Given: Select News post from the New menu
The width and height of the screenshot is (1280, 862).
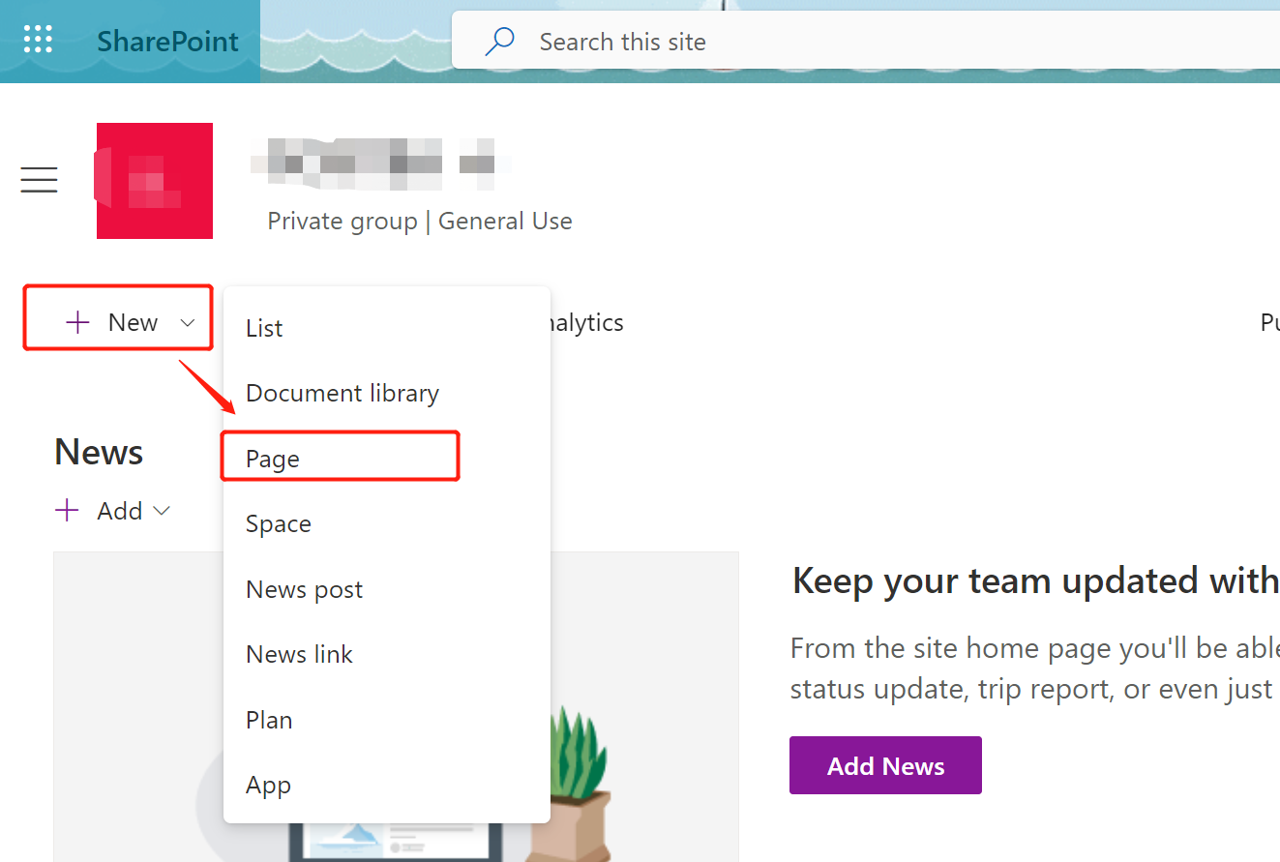Looking at the screenshot, I should [x=304, y=588].
